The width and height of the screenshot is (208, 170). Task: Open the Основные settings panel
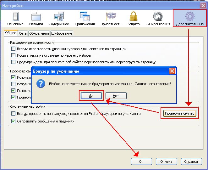pyautogui.click(x=15, y=19)
